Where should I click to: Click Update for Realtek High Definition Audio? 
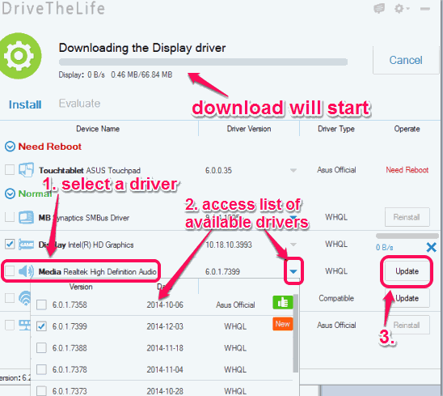coord(407,271)
